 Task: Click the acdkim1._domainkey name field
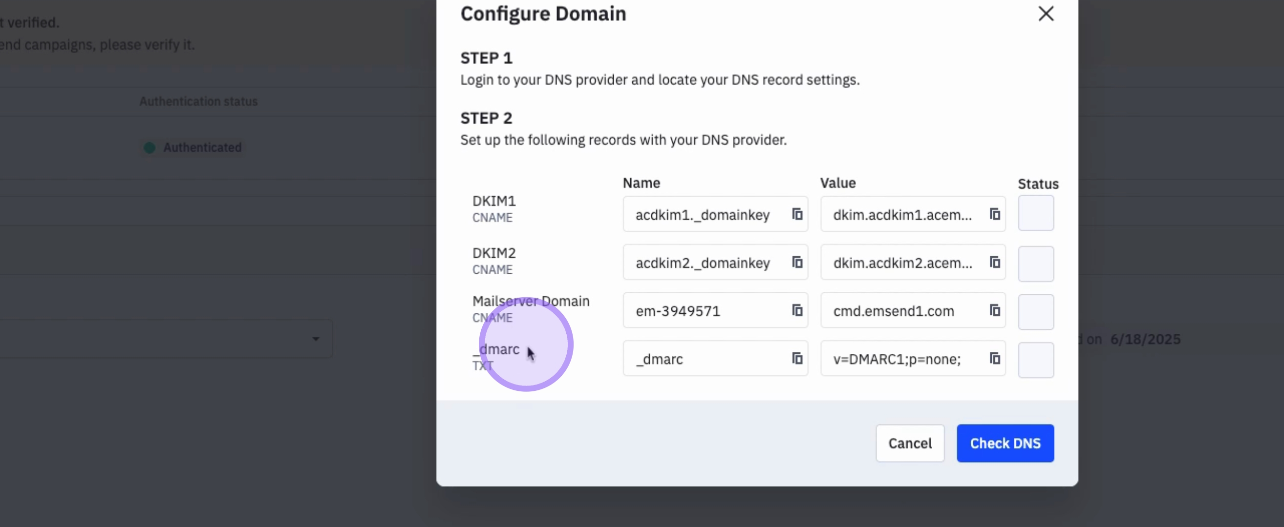(702, 215)
